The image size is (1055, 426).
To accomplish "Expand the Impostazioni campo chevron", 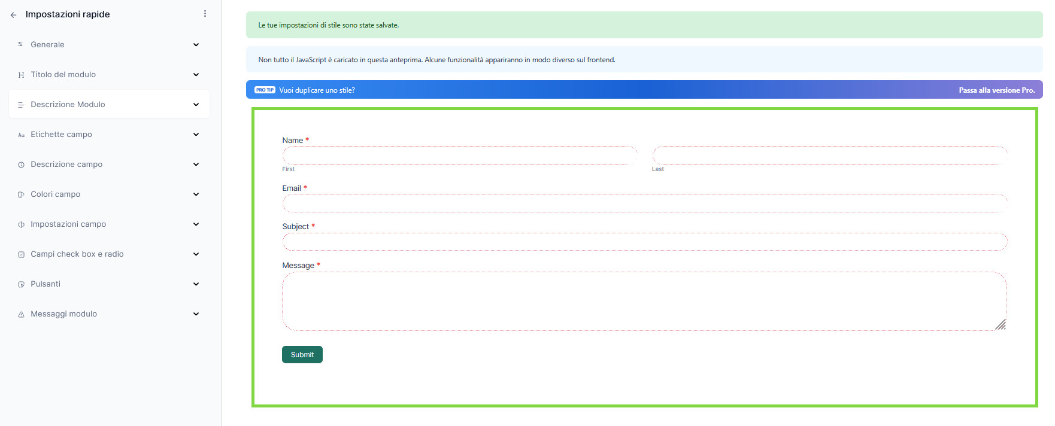I will (x=196, y=224).
